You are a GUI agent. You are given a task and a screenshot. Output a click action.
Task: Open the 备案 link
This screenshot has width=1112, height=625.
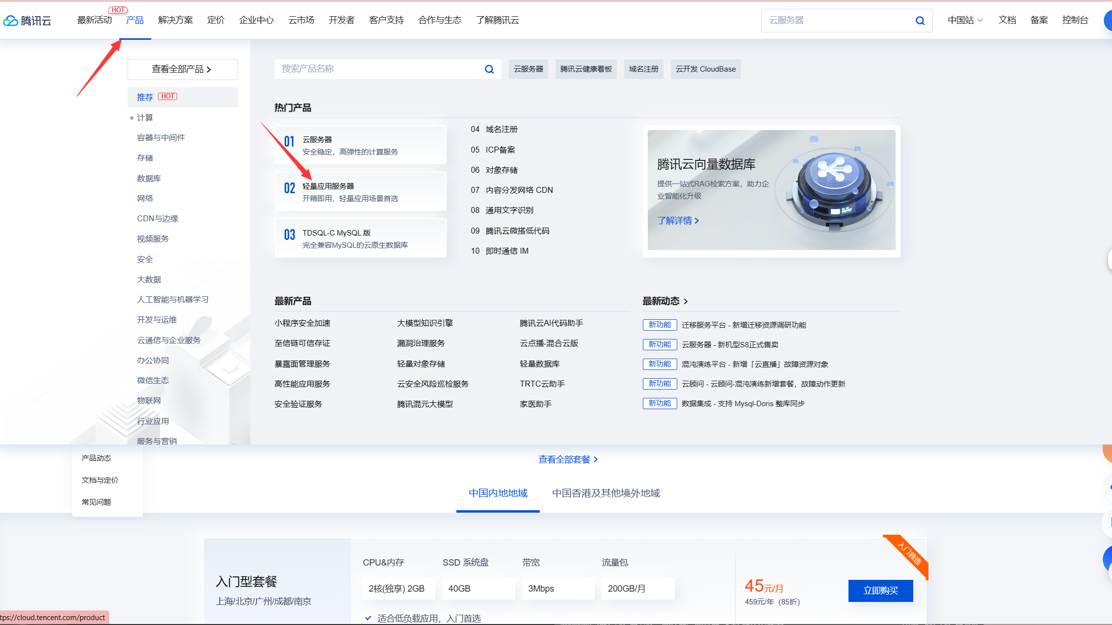click(x=1039, y=20)
